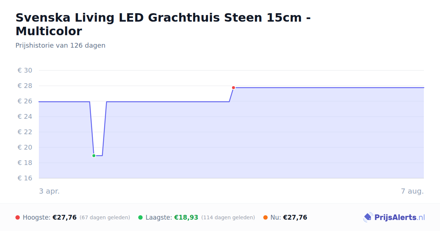Click the € 28 gridline label

tap(25, 86)
